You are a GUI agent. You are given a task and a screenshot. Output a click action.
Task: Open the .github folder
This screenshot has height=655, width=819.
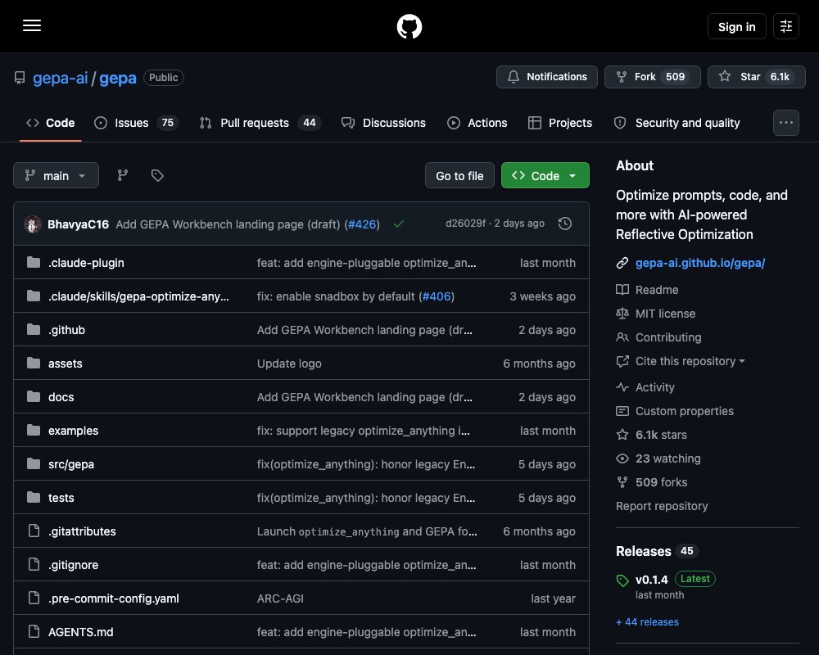tap(66, 330)
